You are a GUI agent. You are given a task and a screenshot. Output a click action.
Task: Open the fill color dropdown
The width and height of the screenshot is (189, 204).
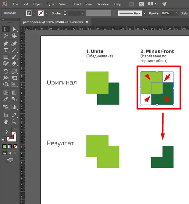tap(34, 13)
